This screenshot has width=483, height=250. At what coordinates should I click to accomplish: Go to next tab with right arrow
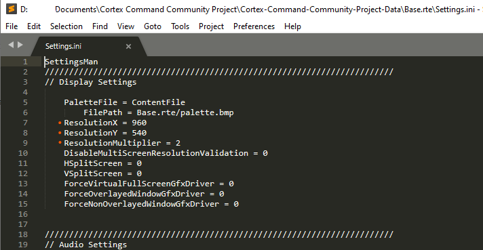point(20,45)
